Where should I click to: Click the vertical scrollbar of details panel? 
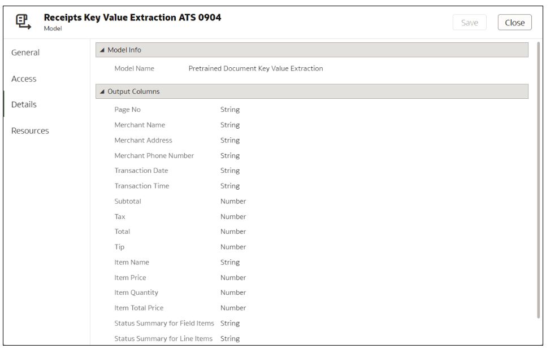538,181
